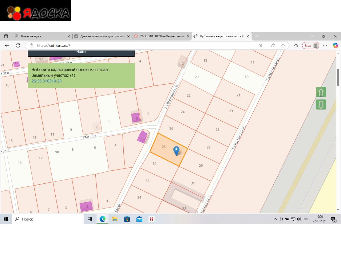Open tracking prevention icon in address bar
Image resolution: width=341 pixels, height=256 pixels.
tap(261, 46)
